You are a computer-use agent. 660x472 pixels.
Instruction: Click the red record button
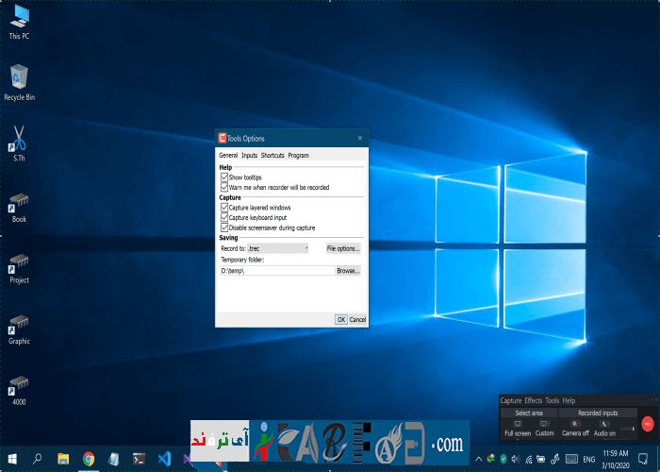tap(648, 424)
